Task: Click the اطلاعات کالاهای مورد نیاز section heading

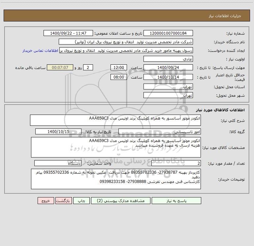Action: click(220, 110)
